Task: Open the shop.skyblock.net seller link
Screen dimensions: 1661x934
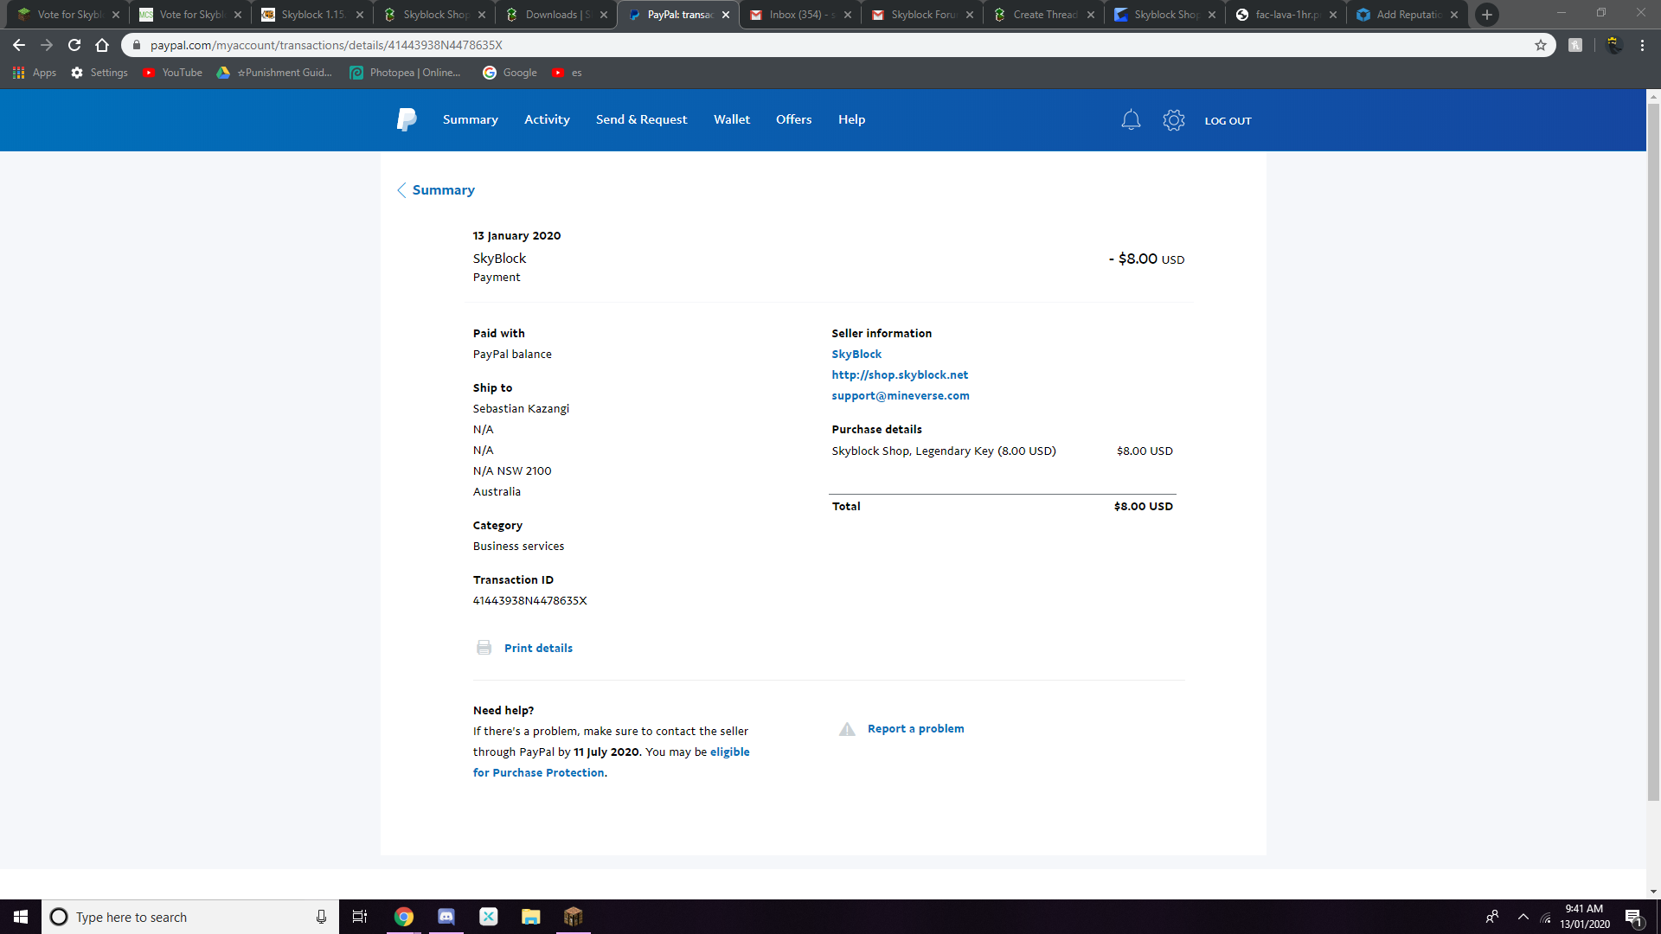Action: pos(900,374)
